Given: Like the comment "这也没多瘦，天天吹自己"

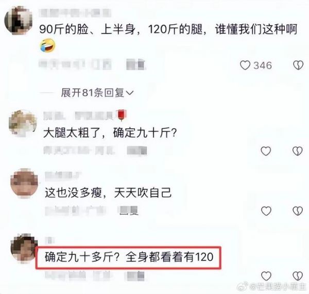Looking at the screenshot, I should [x=266, y=211].
